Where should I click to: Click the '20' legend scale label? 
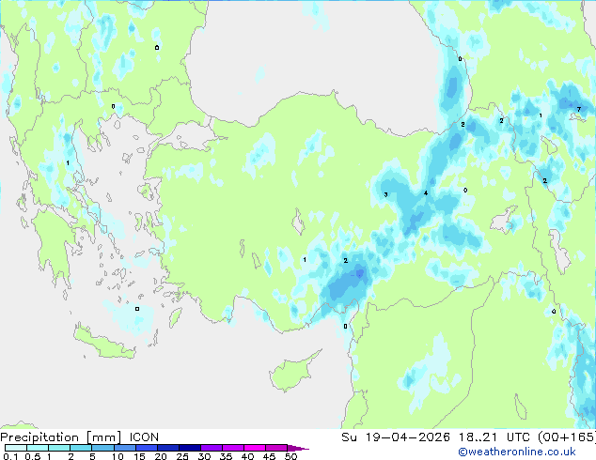(161, 456)
